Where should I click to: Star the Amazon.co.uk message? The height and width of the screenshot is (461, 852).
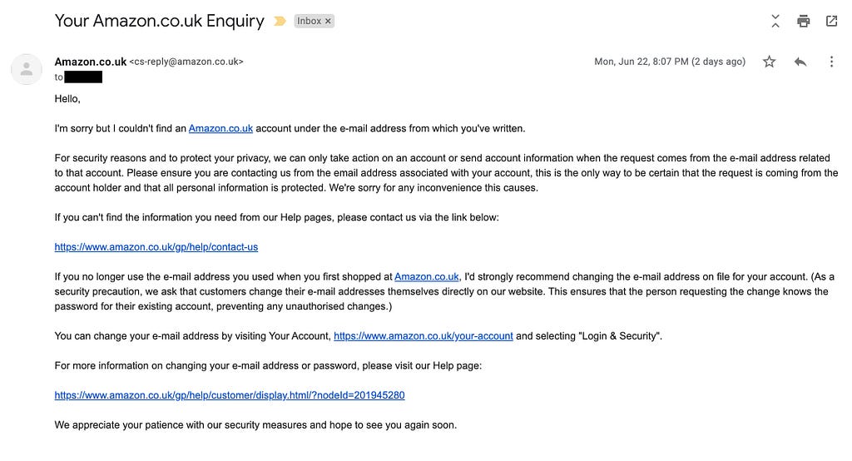[769, 62]
